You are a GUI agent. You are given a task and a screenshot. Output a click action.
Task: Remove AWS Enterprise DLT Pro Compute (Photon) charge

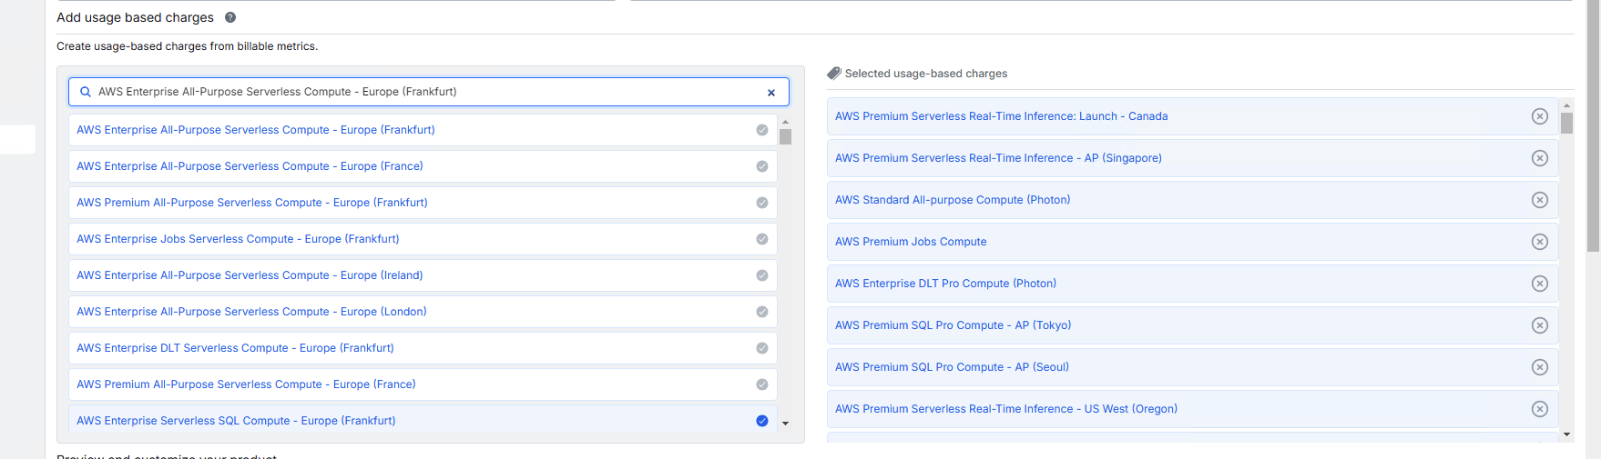click(1539, 284)
